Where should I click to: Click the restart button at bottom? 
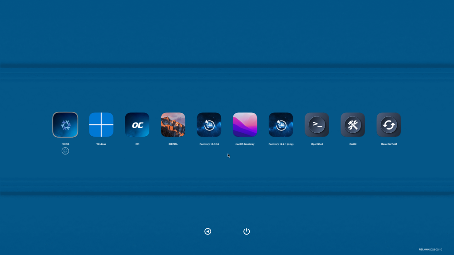[207, 231]
